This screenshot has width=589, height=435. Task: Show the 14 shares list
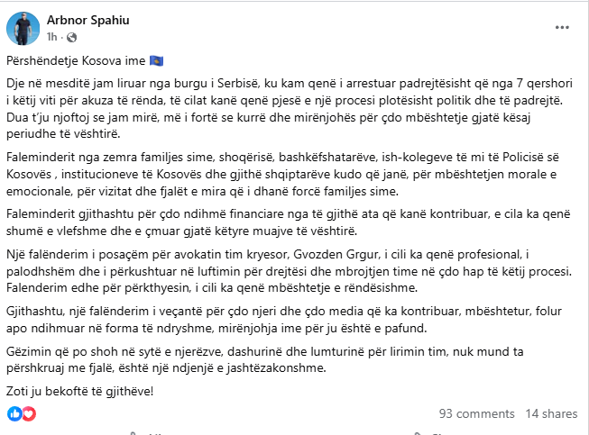tap(550, 414)
